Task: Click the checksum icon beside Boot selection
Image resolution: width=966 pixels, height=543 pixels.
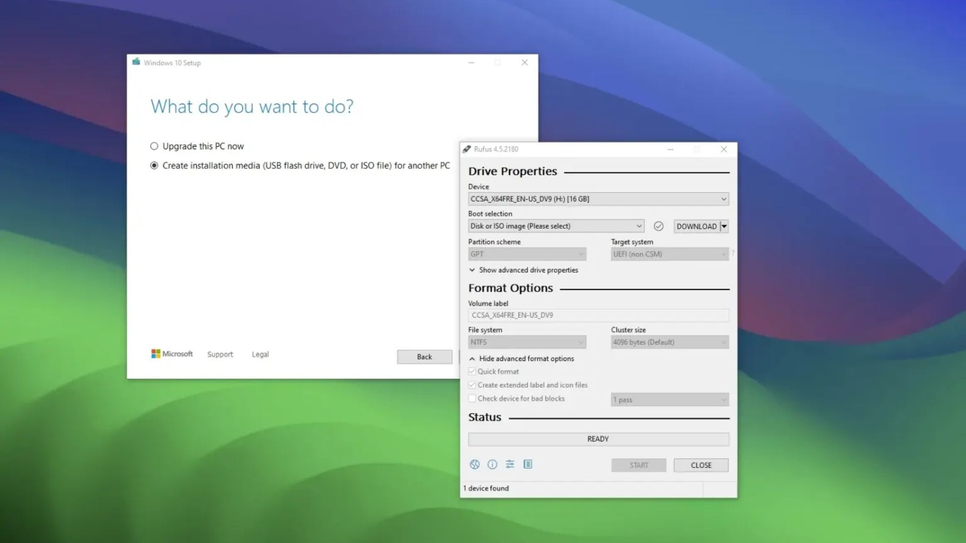Action: [659, 226]
